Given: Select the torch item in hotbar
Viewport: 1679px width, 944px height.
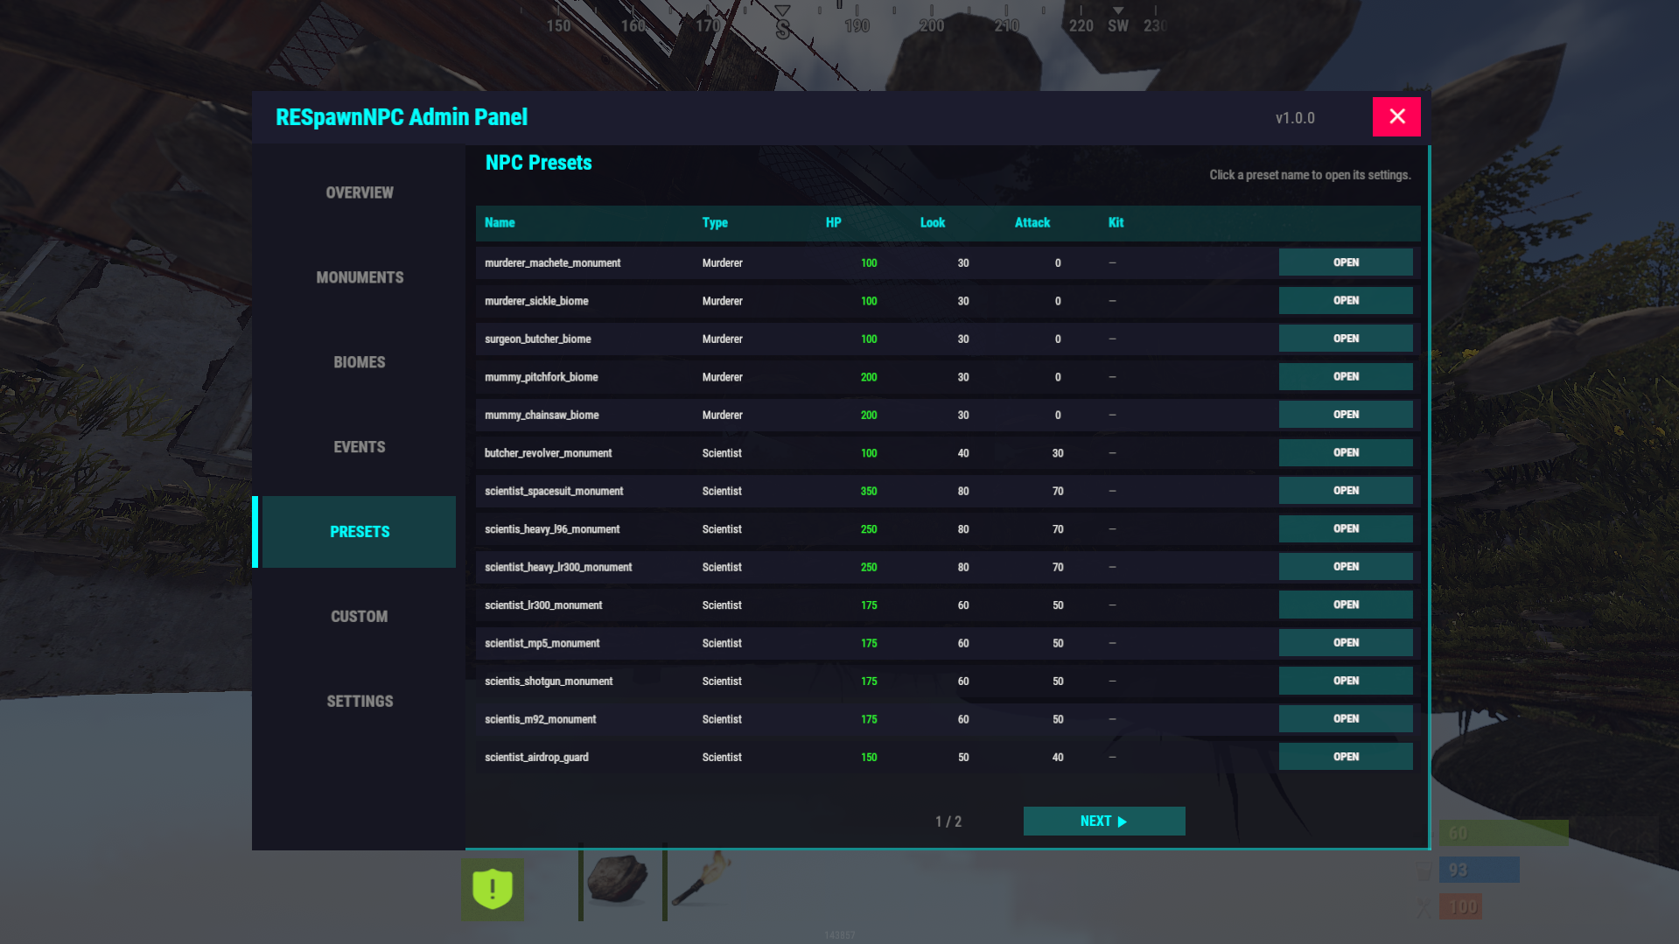Looking at the screenshot, I should click(700, 880).
